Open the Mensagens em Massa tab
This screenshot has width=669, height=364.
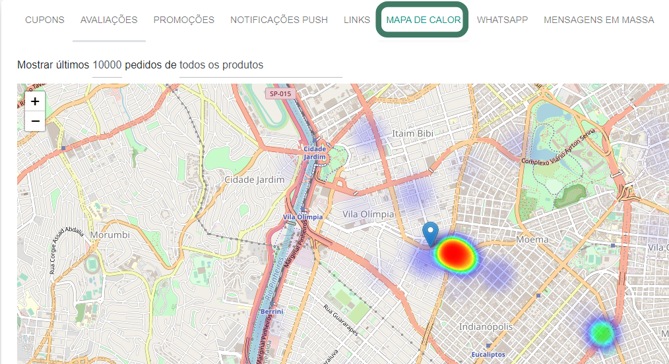(598, 20)
